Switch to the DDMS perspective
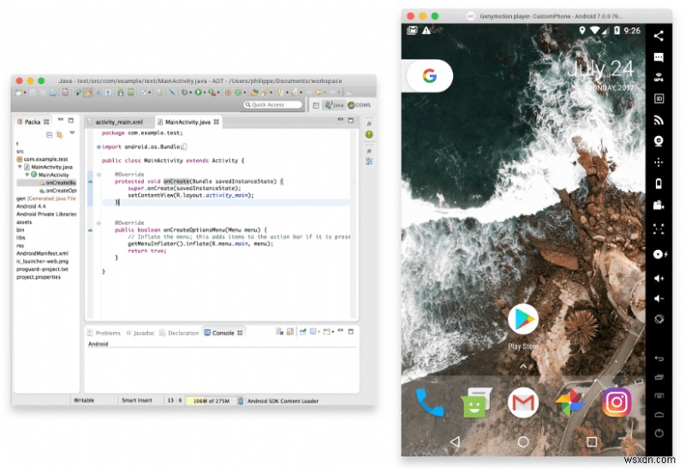Image resolution: width=685 pixels, height=468 pixels. click(x=359, y=104)
